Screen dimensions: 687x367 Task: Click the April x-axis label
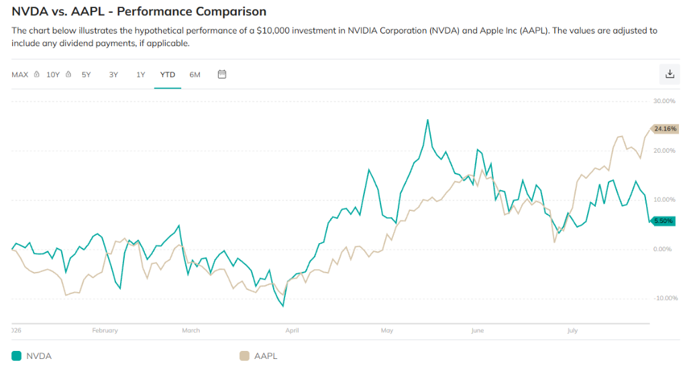pyautogui.click(x=292, y=330)
